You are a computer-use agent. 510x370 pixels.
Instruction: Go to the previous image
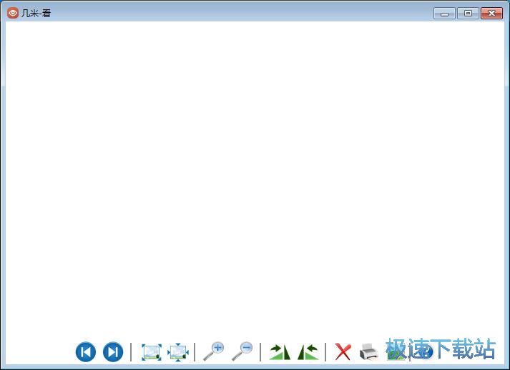[86, 352]
